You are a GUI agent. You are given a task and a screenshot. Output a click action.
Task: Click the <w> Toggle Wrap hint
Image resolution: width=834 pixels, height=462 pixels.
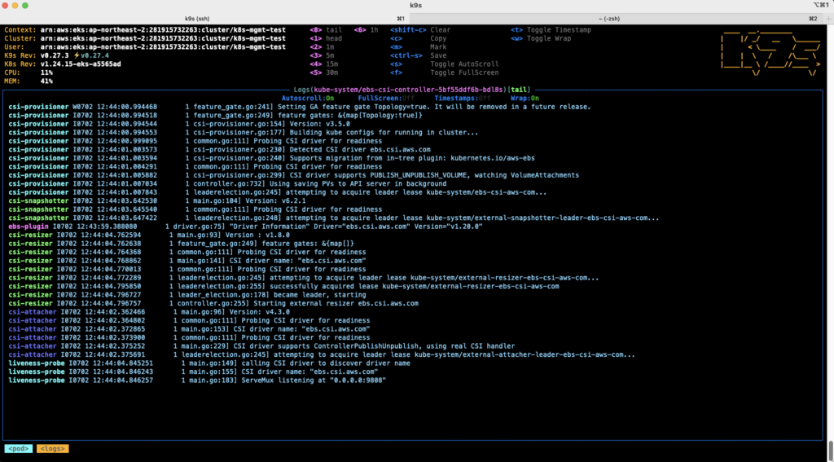click(x=541, y=38)
